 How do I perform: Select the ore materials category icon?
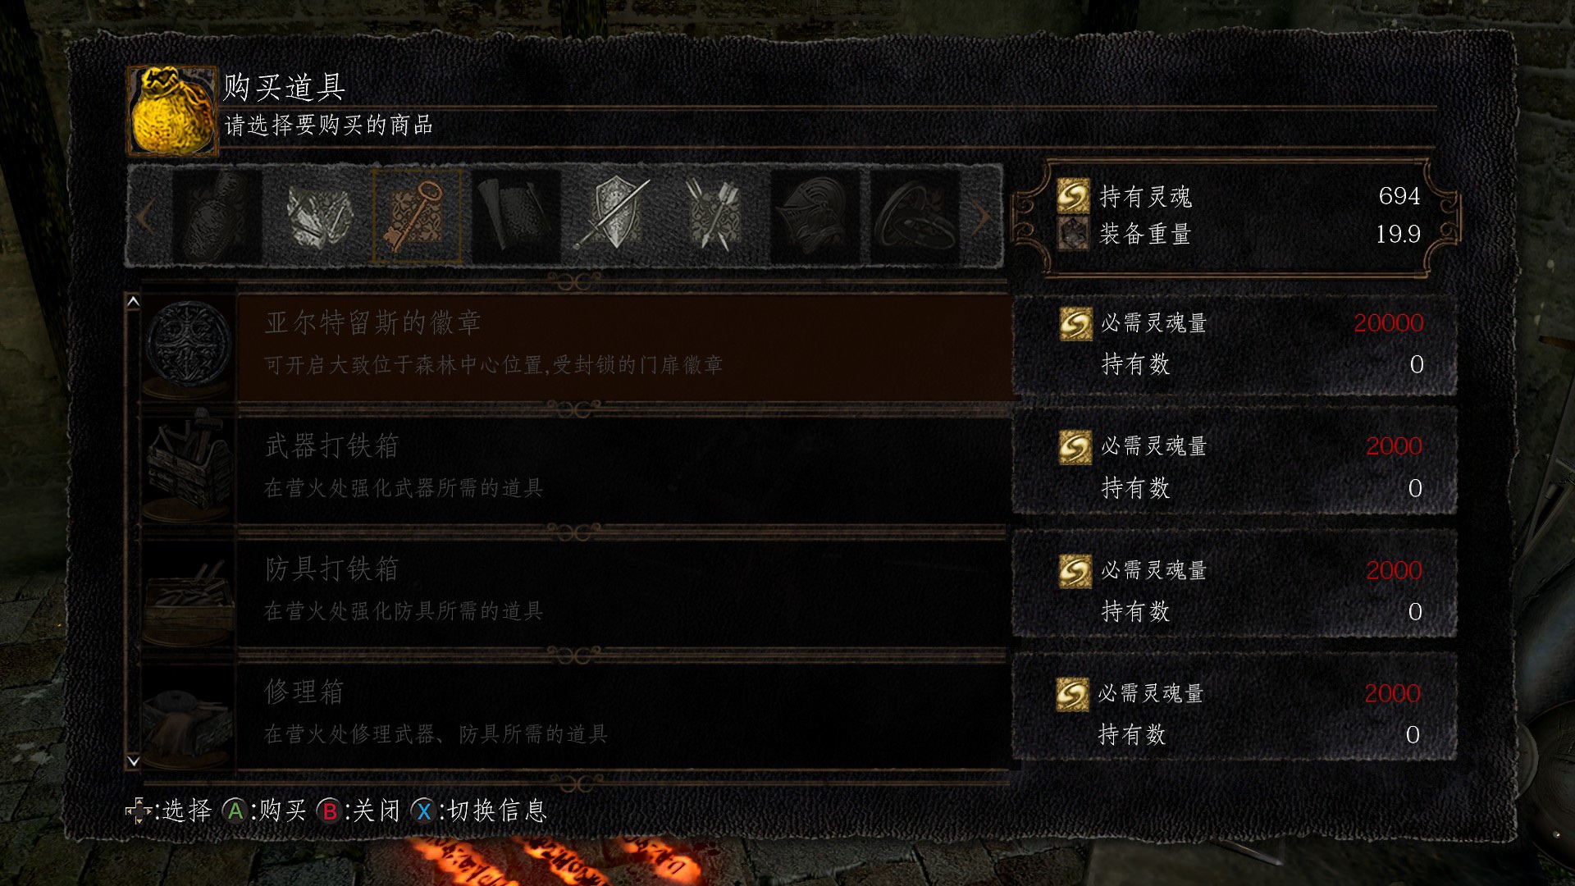(319, 216)
